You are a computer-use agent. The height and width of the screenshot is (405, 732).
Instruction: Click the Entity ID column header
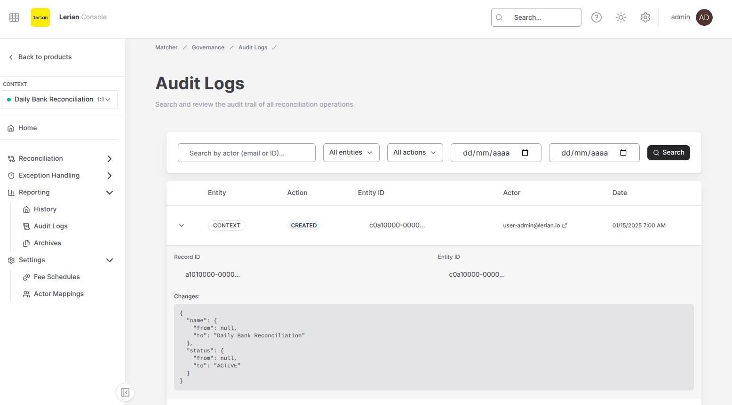pos(371,193)
